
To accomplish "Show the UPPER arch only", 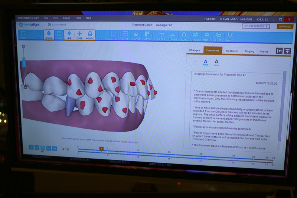I will click(161, 36).
